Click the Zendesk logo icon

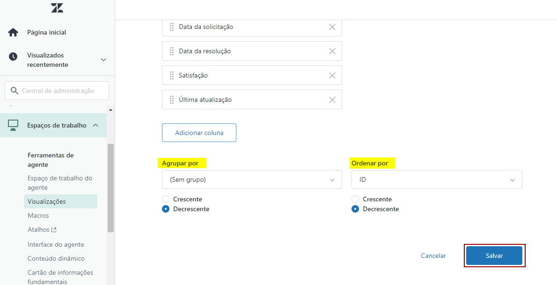point(57,8)
